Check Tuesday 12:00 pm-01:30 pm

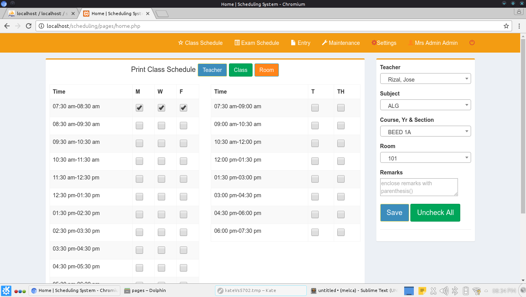tap(315, 161)
